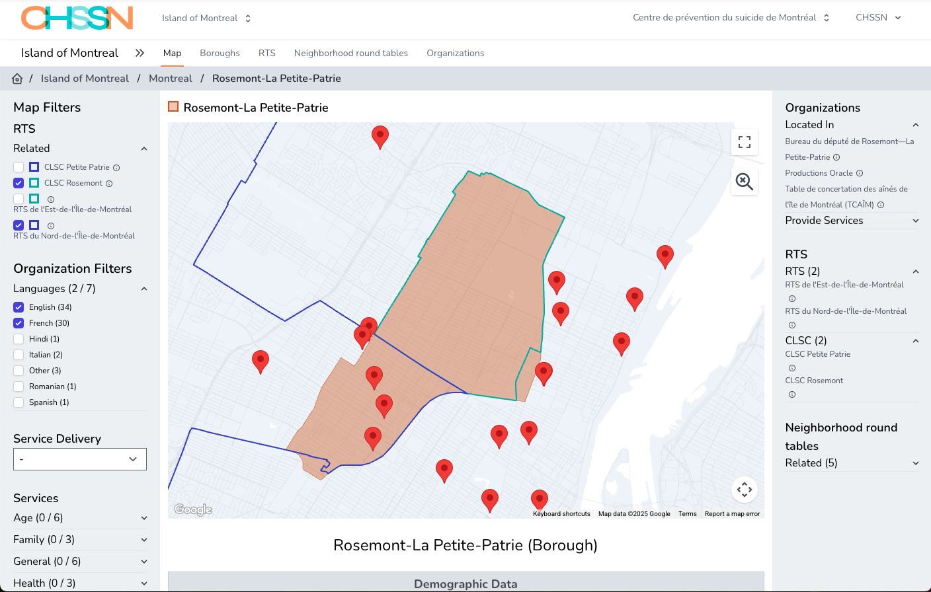931x592 pixels.
Task: Click the topmost red map marker
Action: click(380, 135)
